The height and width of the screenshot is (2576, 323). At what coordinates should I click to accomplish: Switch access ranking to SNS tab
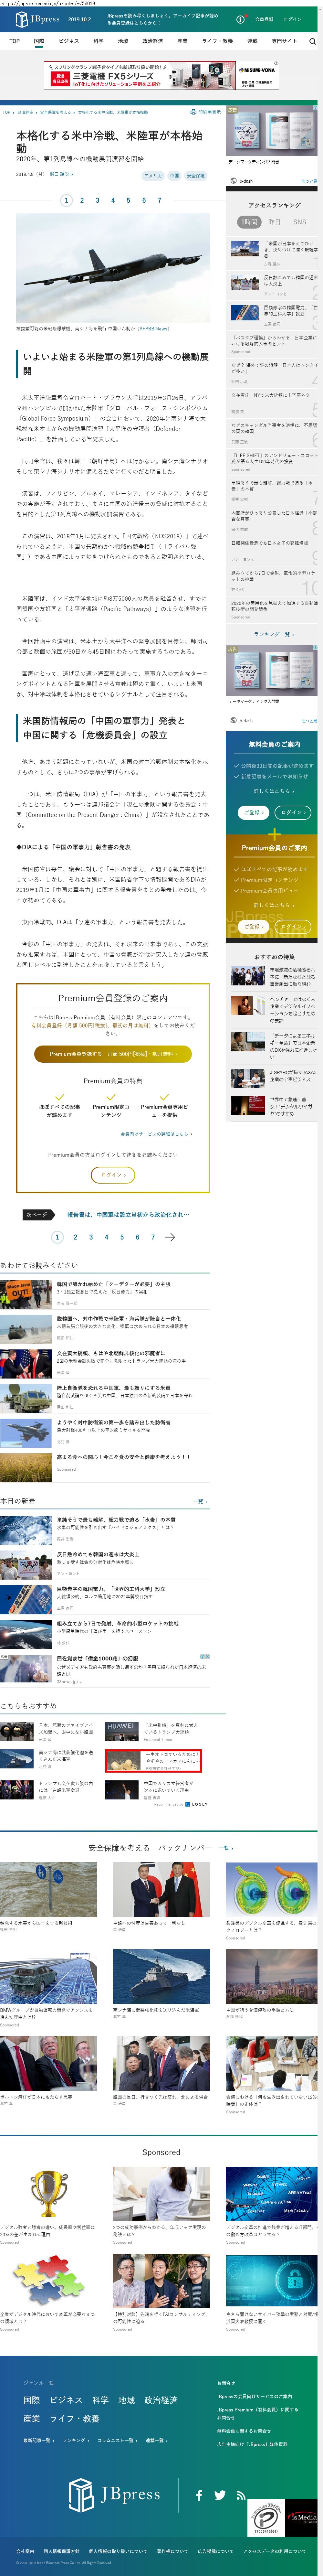point(299,222)
